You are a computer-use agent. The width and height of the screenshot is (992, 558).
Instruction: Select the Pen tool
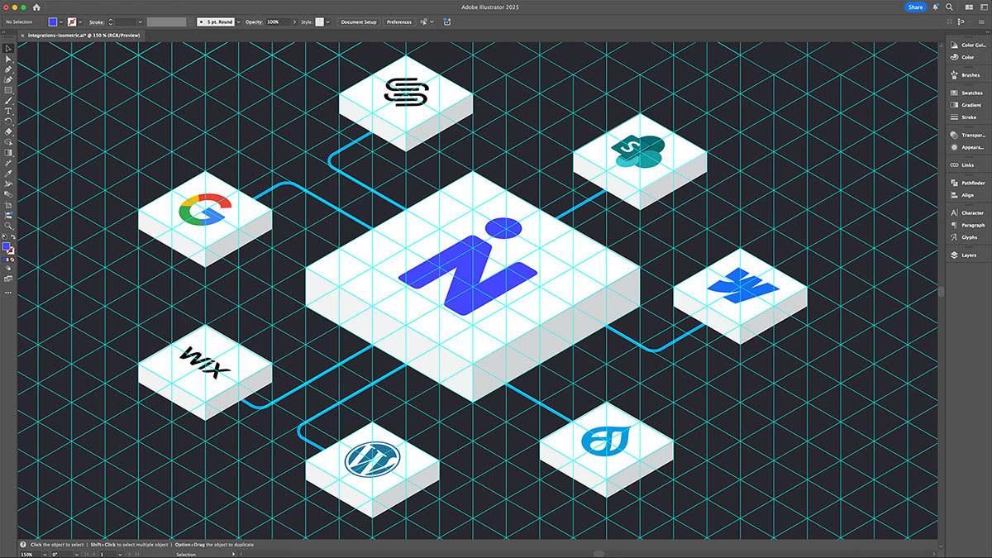click(8, 69)
